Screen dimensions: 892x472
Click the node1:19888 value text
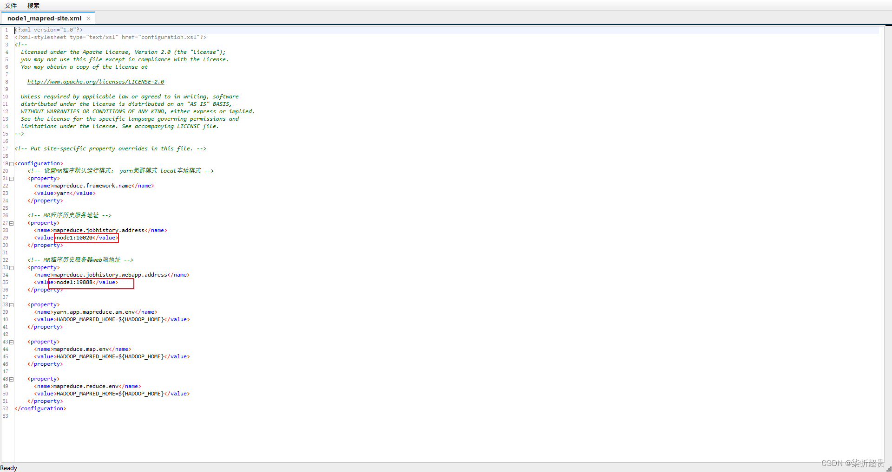[74, 282]
